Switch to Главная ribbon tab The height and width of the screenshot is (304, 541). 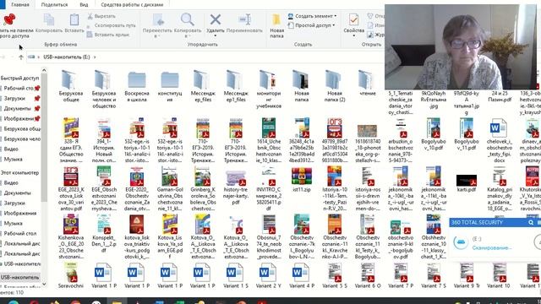tap(20, 4)
